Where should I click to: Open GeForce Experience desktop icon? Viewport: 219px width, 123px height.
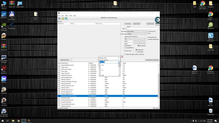click(4, 27)
